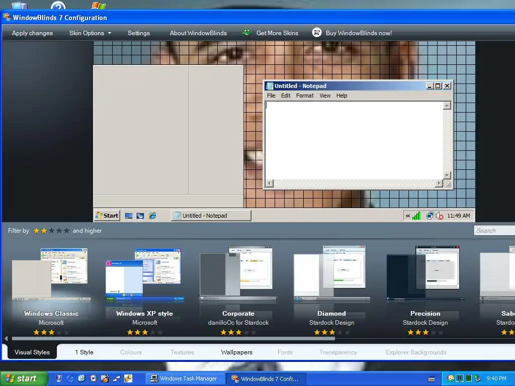The image size is (515, 386).
Task: Open the Colours tab
Action: [131, 352]
